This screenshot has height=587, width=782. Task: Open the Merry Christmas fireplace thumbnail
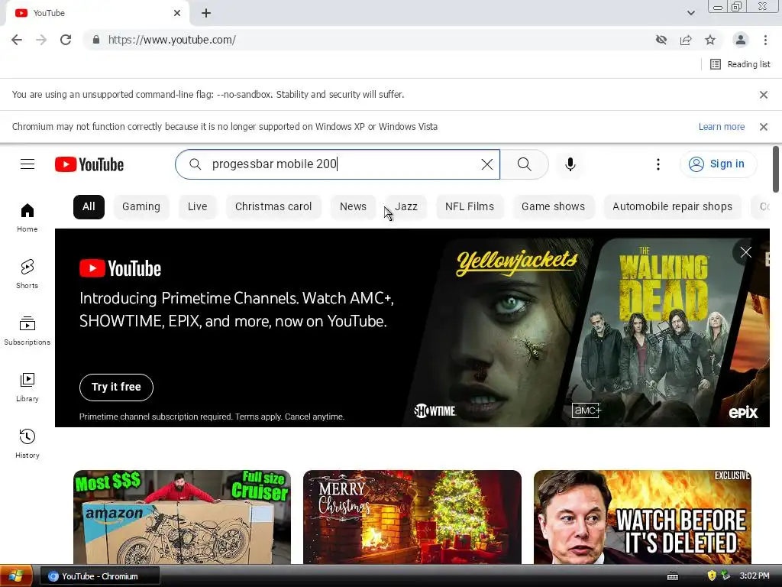(412, 517)
